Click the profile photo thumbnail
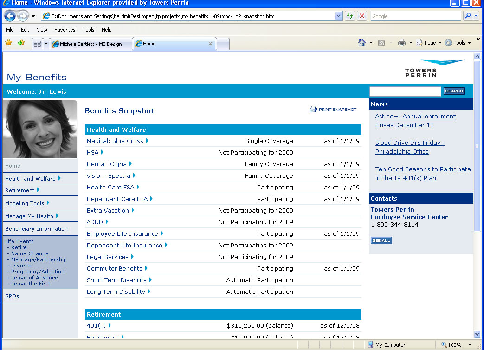 point(40,129)
